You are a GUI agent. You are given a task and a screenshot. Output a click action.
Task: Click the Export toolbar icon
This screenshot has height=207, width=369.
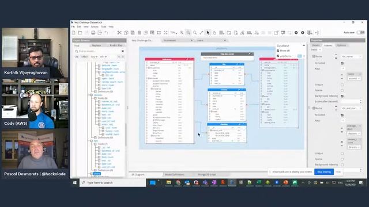click(x=100, y=33)
